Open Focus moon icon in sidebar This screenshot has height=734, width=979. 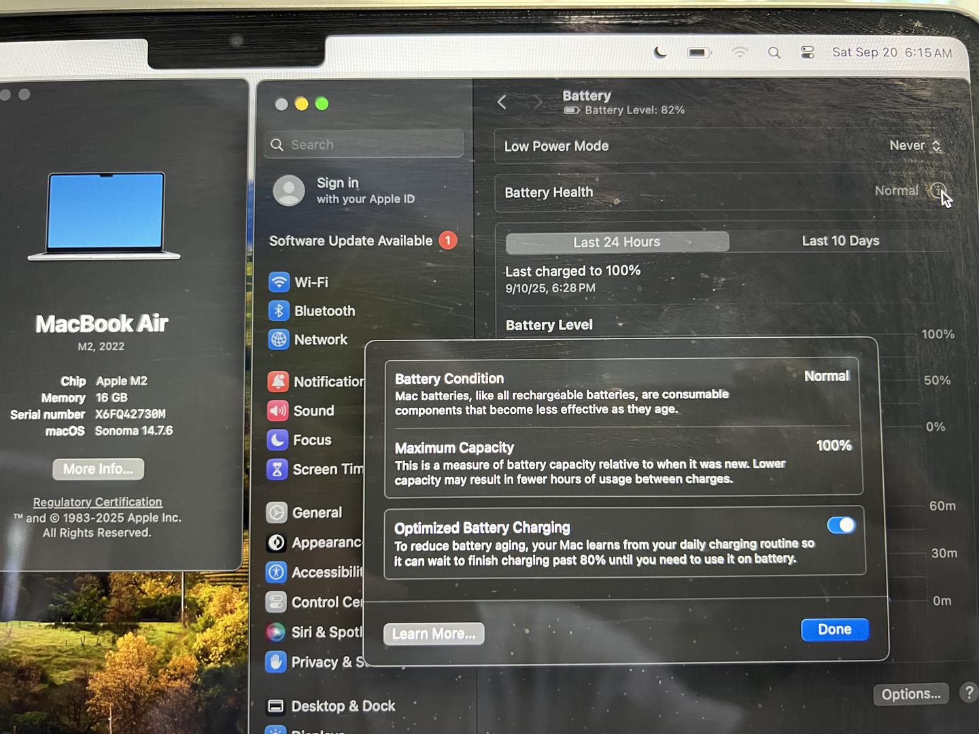click(x=277, y=440)
